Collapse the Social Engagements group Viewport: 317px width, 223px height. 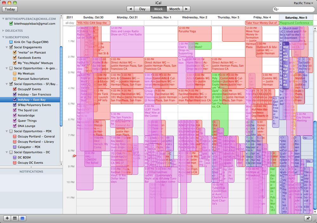coord(7,47)
